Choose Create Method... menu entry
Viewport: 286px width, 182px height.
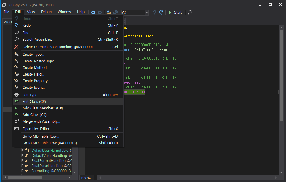pyautogui.click(x=68, y=68)
